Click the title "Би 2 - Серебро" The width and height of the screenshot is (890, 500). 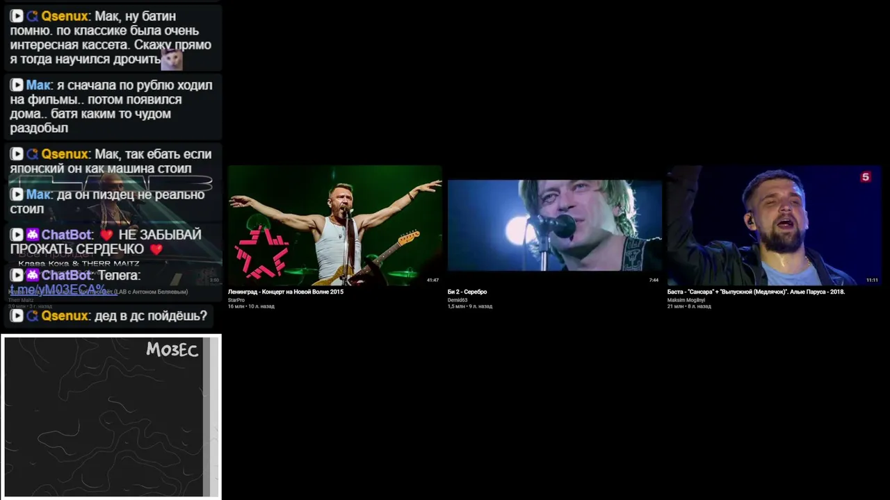click(x=467, y=292)
